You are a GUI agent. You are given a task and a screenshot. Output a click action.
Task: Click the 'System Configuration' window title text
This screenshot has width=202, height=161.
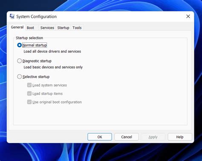[36, 17]
